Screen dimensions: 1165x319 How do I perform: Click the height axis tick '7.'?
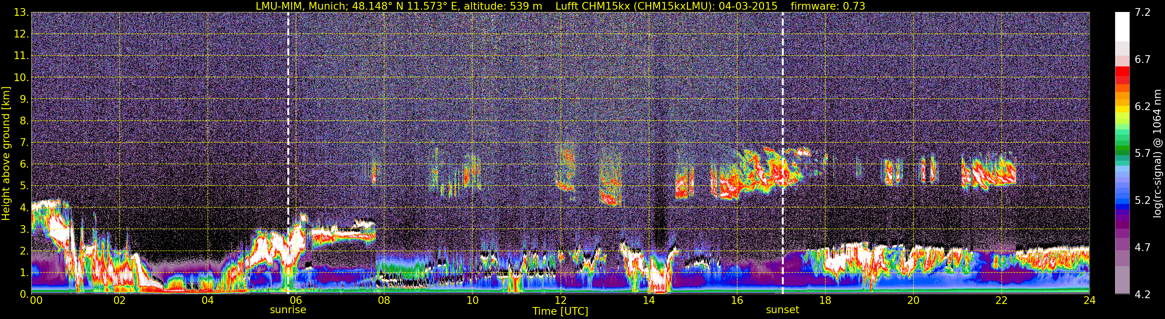tap(24, 143)
